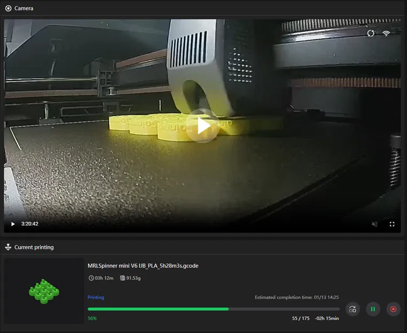407x333 pixels.
Task: Click the blue Printing status label
Action: point(96,297)
